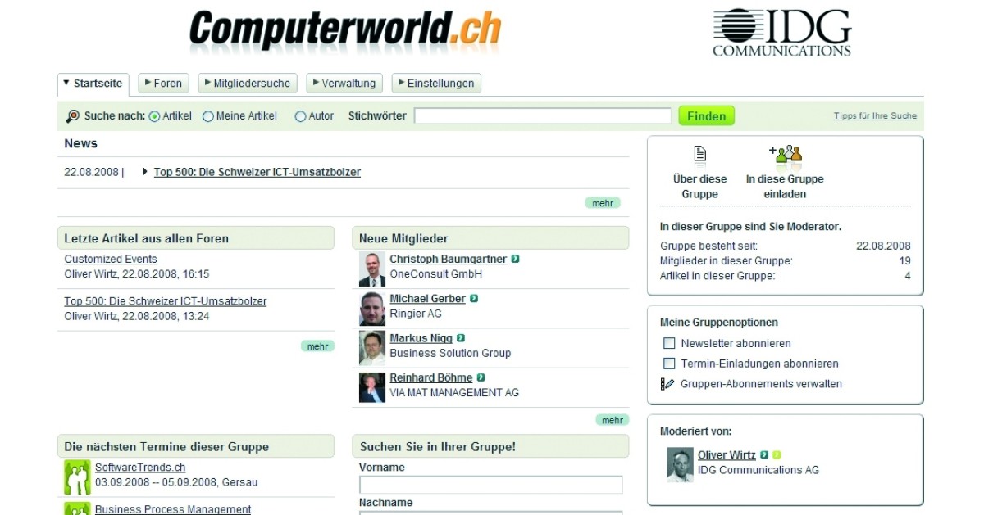Click the group icon next to SoftwareTrends.ch
The image size is (984, 515).
click(76, 476)
